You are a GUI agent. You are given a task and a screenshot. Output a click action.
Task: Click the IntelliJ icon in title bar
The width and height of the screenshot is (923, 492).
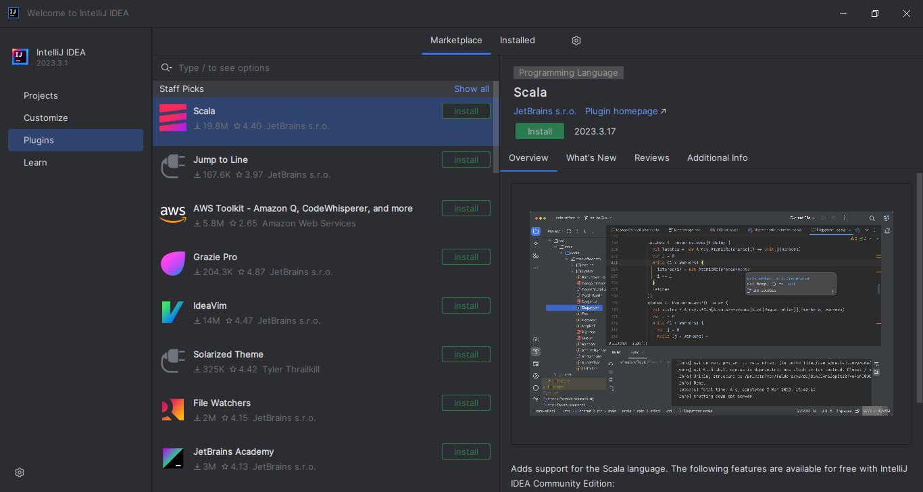[14, 13]
